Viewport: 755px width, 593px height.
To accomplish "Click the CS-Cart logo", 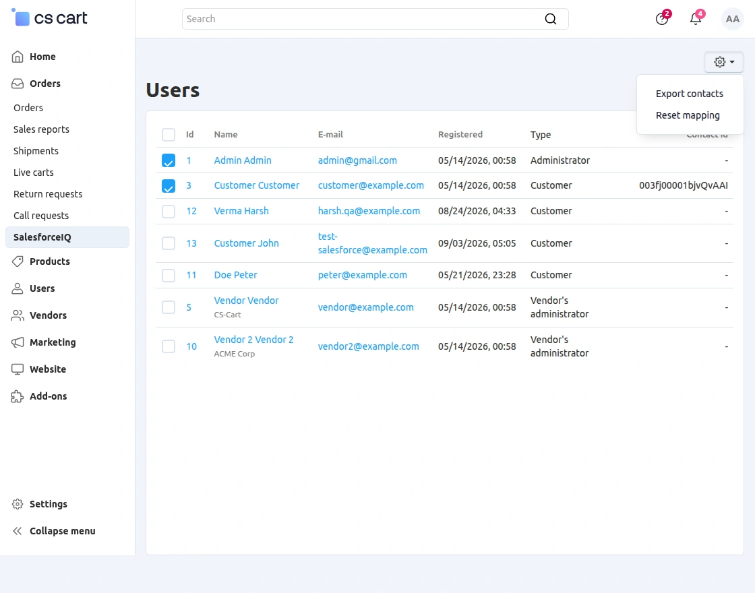I will (49, 18).
